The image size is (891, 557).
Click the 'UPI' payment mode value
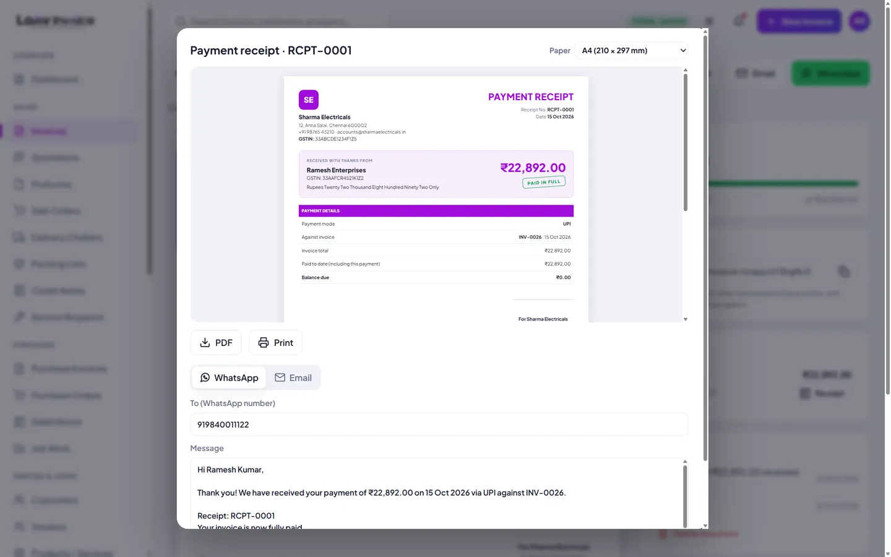[567, 224]
